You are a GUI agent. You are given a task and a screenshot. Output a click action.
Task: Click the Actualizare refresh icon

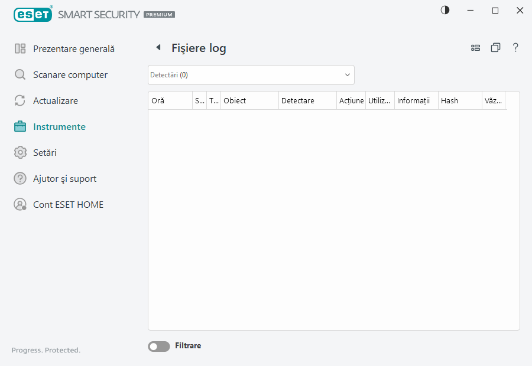(20, 100)
